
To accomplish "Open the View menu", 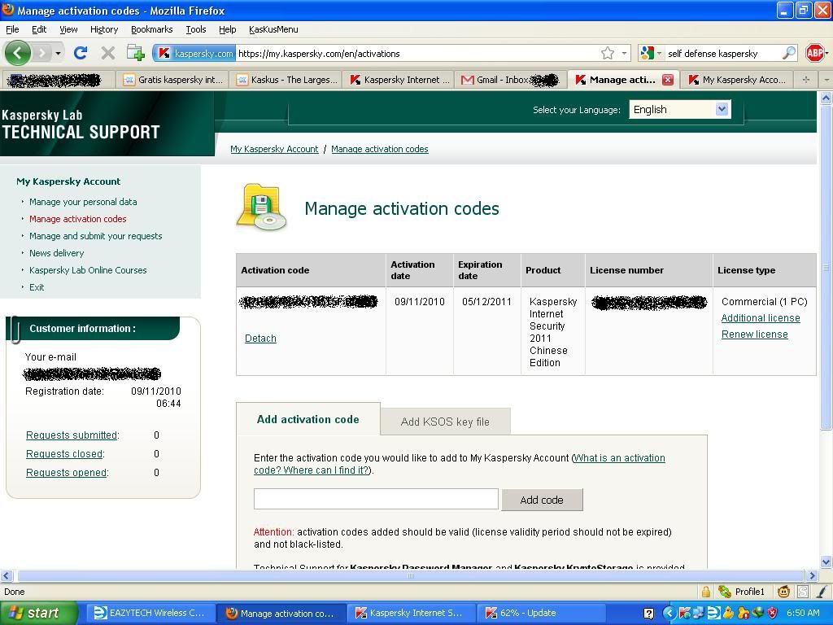I will (x=68, y=29).
